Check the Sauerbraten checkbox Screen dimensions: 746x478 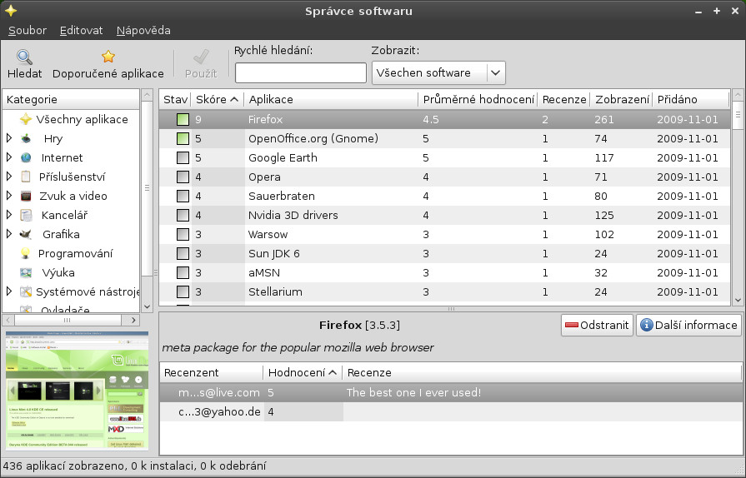[183, 197]
